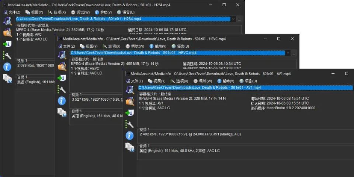Click documents website icon in AV1 window sidebar
This screenshot has width=354, height=177.
coord(130,147)
